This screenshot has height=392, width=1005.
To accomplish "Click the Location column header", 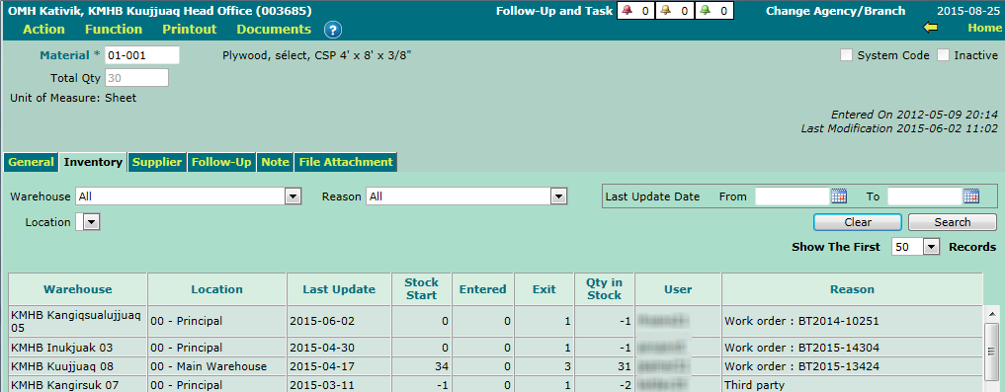I will coord(217,289).
